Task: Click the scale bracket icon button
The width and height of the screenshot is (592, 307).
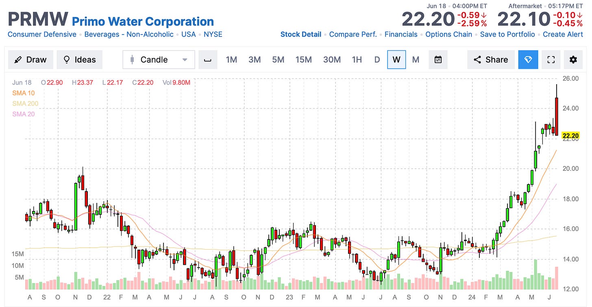Action: [x=208, y=60]
